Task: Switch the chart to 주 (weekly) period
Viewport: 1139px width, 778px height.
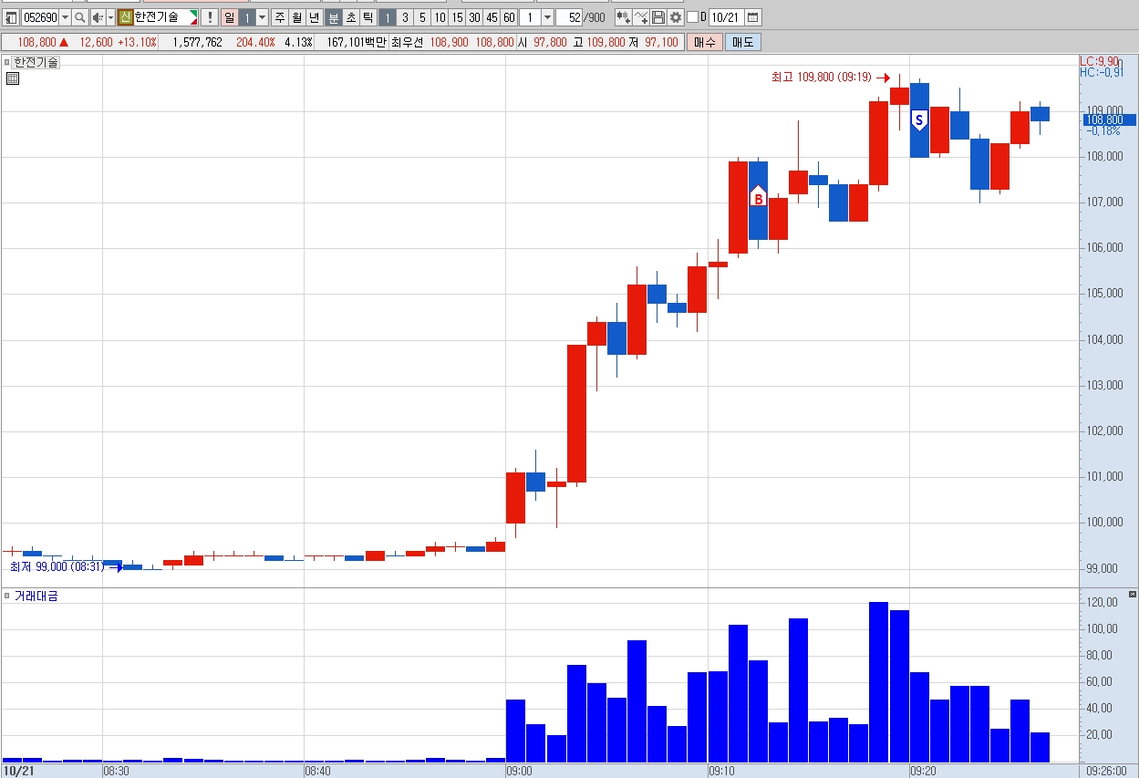Action: tap(280, 17)
